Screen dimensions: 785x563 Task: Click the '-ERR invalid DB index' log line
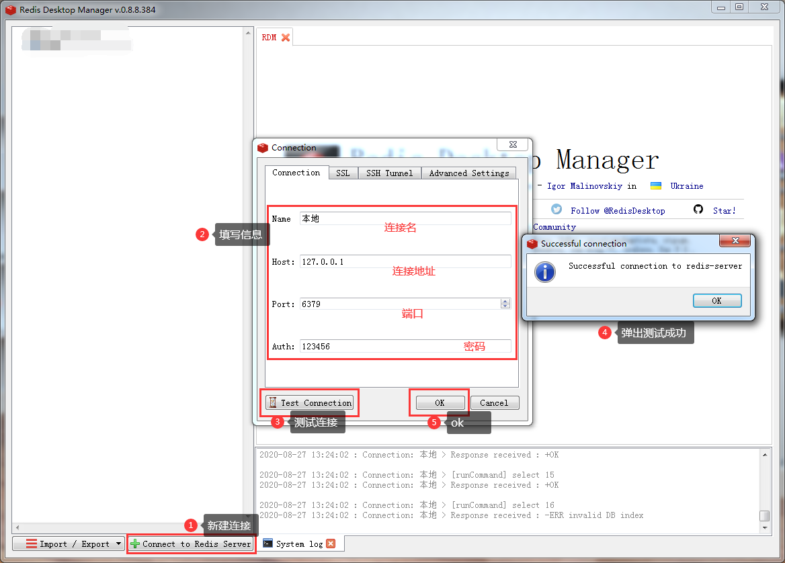click(x=451, y=515)
